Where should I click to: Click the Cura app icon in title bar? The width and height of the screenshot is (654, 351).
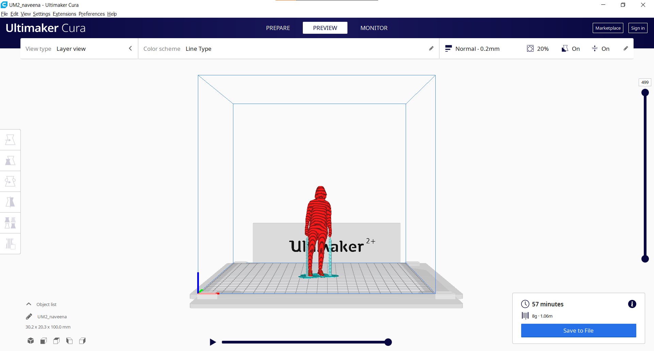pos(4,5)
